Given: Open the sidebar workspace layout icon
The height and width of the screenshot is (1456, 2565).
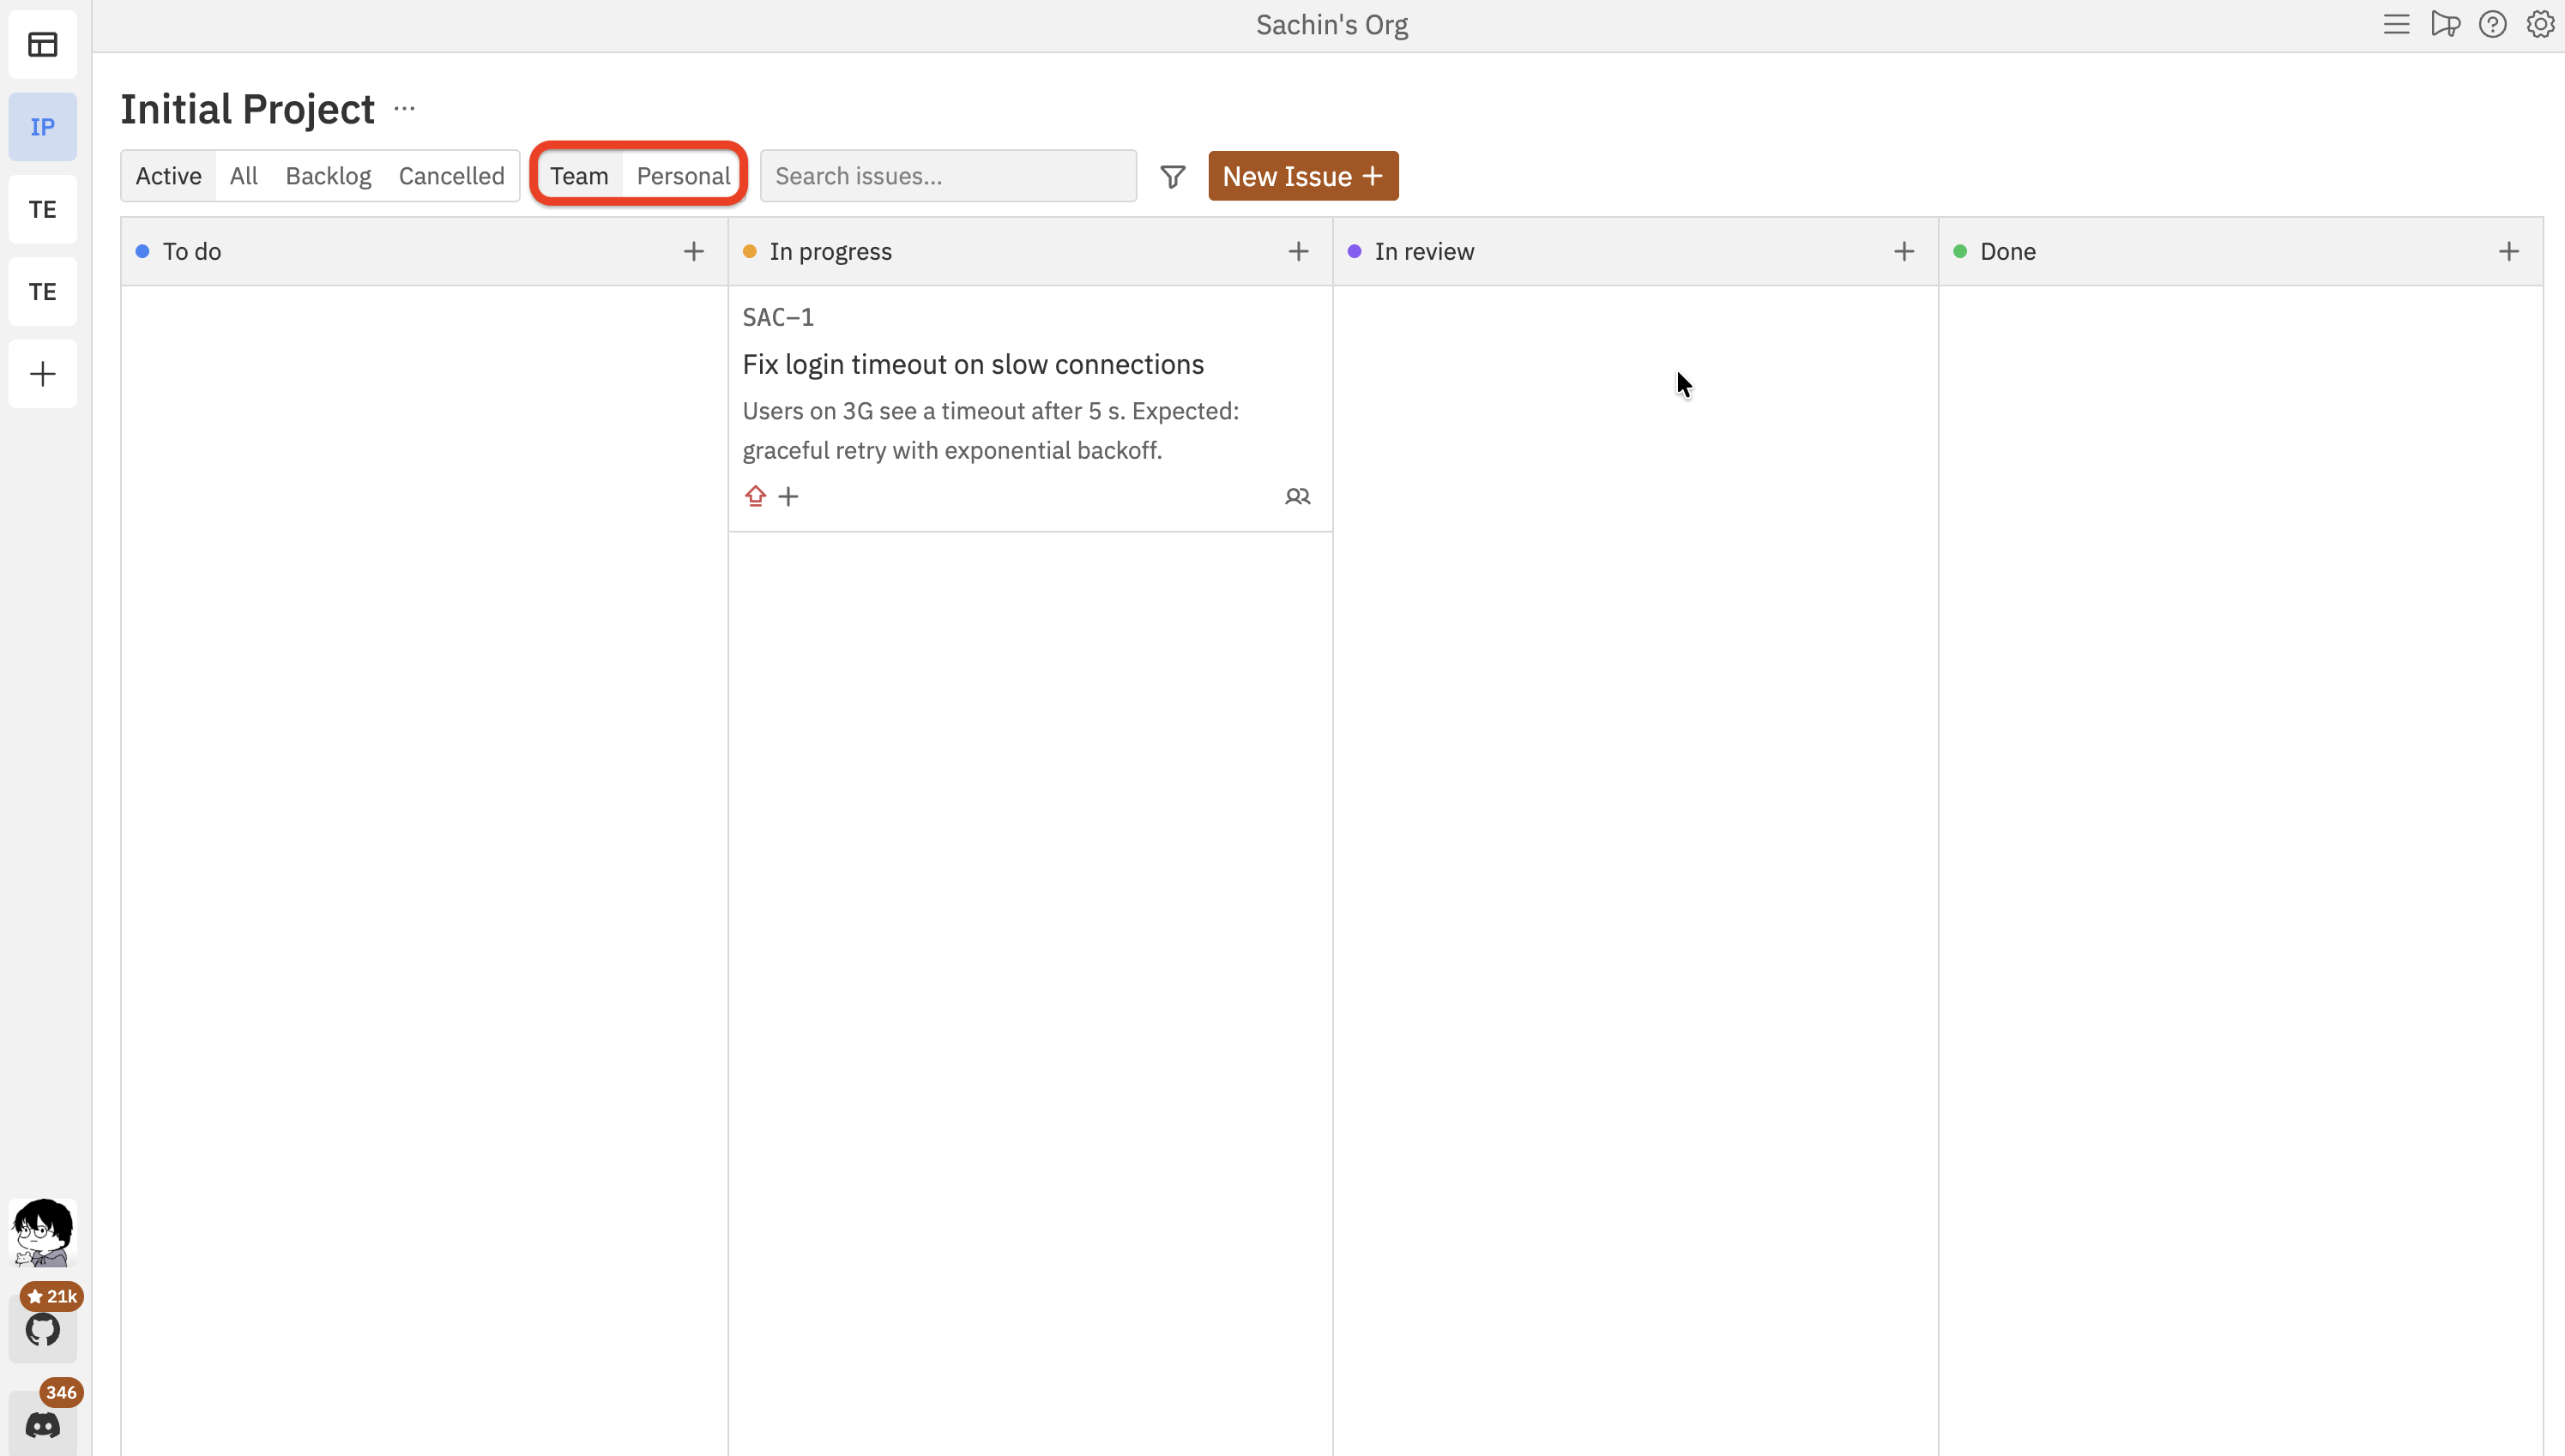Looking at the screenshot, I should pyautogui.click(x=42, y=45).
